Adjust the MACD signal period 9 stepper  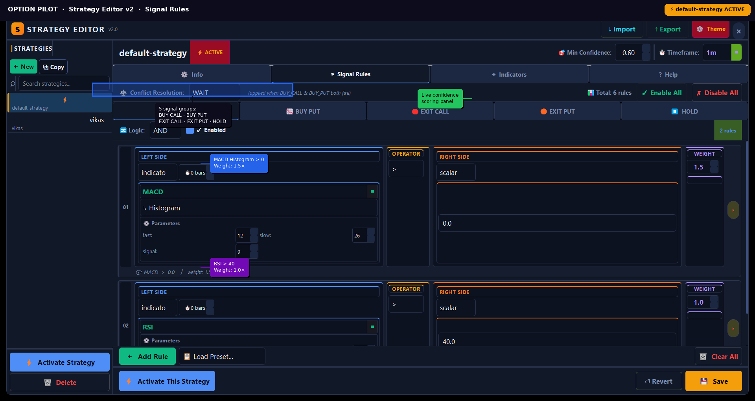(x=254, y=252)
